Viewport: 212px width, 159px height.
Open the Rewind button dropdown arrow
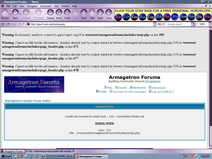[10, 14]
